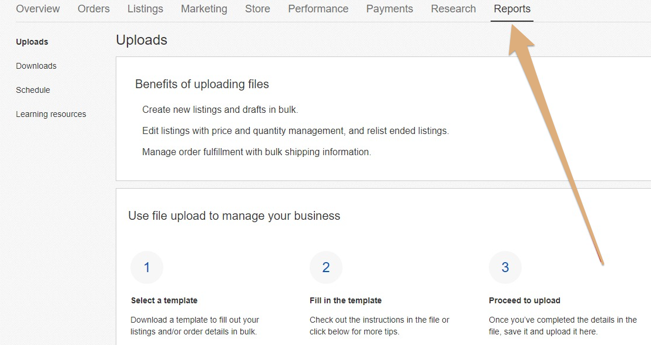This screenshot has height=345, width=651.
Task: Switch to the Payments tab
Action: point(390,9)
